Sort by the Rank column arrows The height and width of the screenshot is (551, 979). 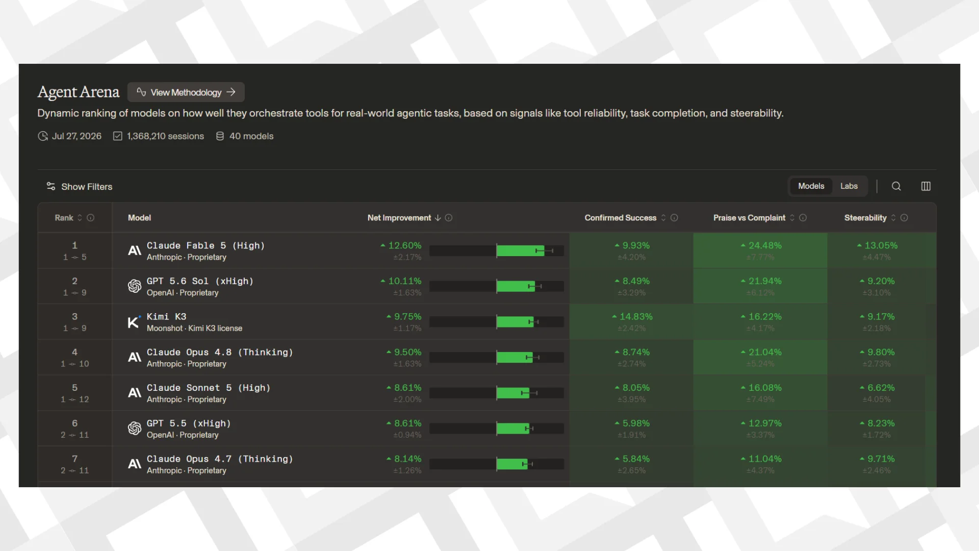pos(80,218)
